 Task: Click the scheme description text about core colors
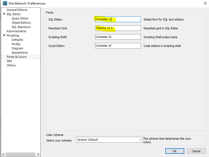click(x=167, y=140)
